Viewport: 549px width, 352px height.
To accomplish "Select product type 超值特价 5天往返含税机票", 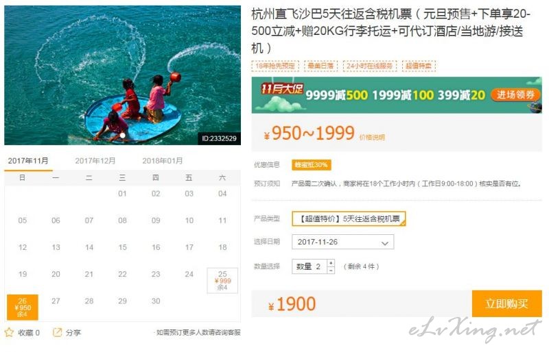I will 349,219.
